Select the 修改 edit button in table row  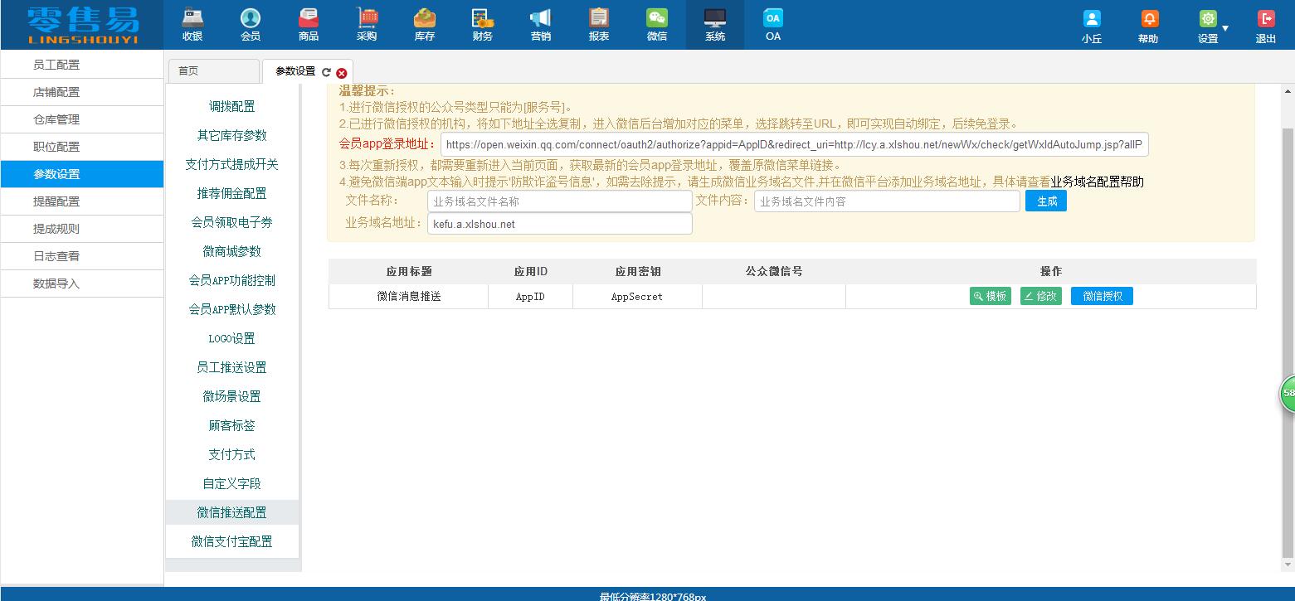1040,295
